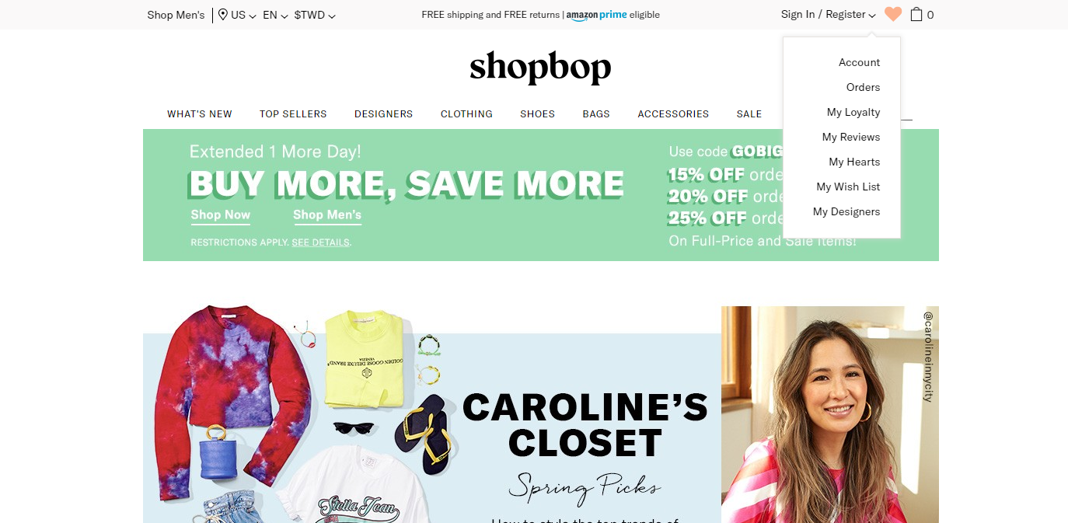Open the hearts favorites icon

pyautogui.click(x=893, y=14)
